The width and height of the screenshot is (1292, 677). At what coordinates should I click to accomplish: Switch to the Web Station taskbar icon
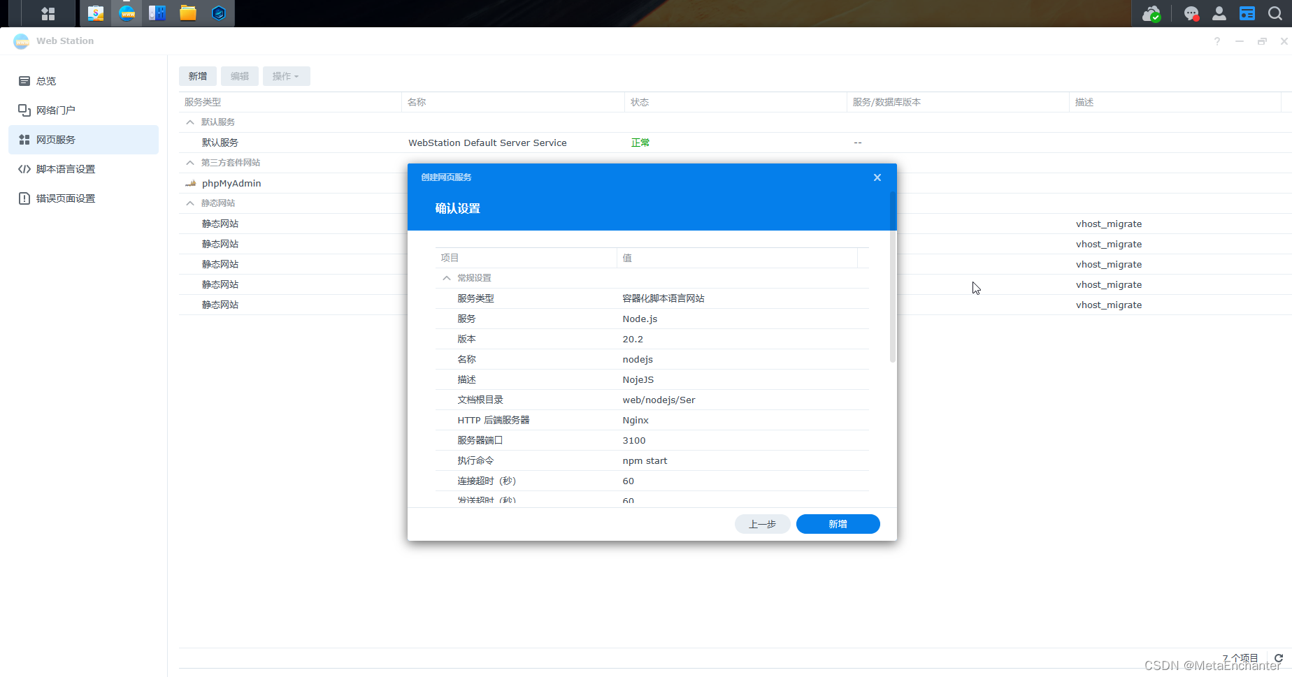click(x=127, y=13)
